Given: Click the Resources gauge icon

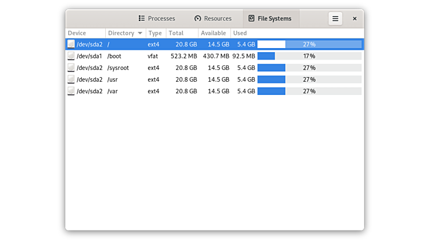Looking at the screenshot, I should 198,18.
